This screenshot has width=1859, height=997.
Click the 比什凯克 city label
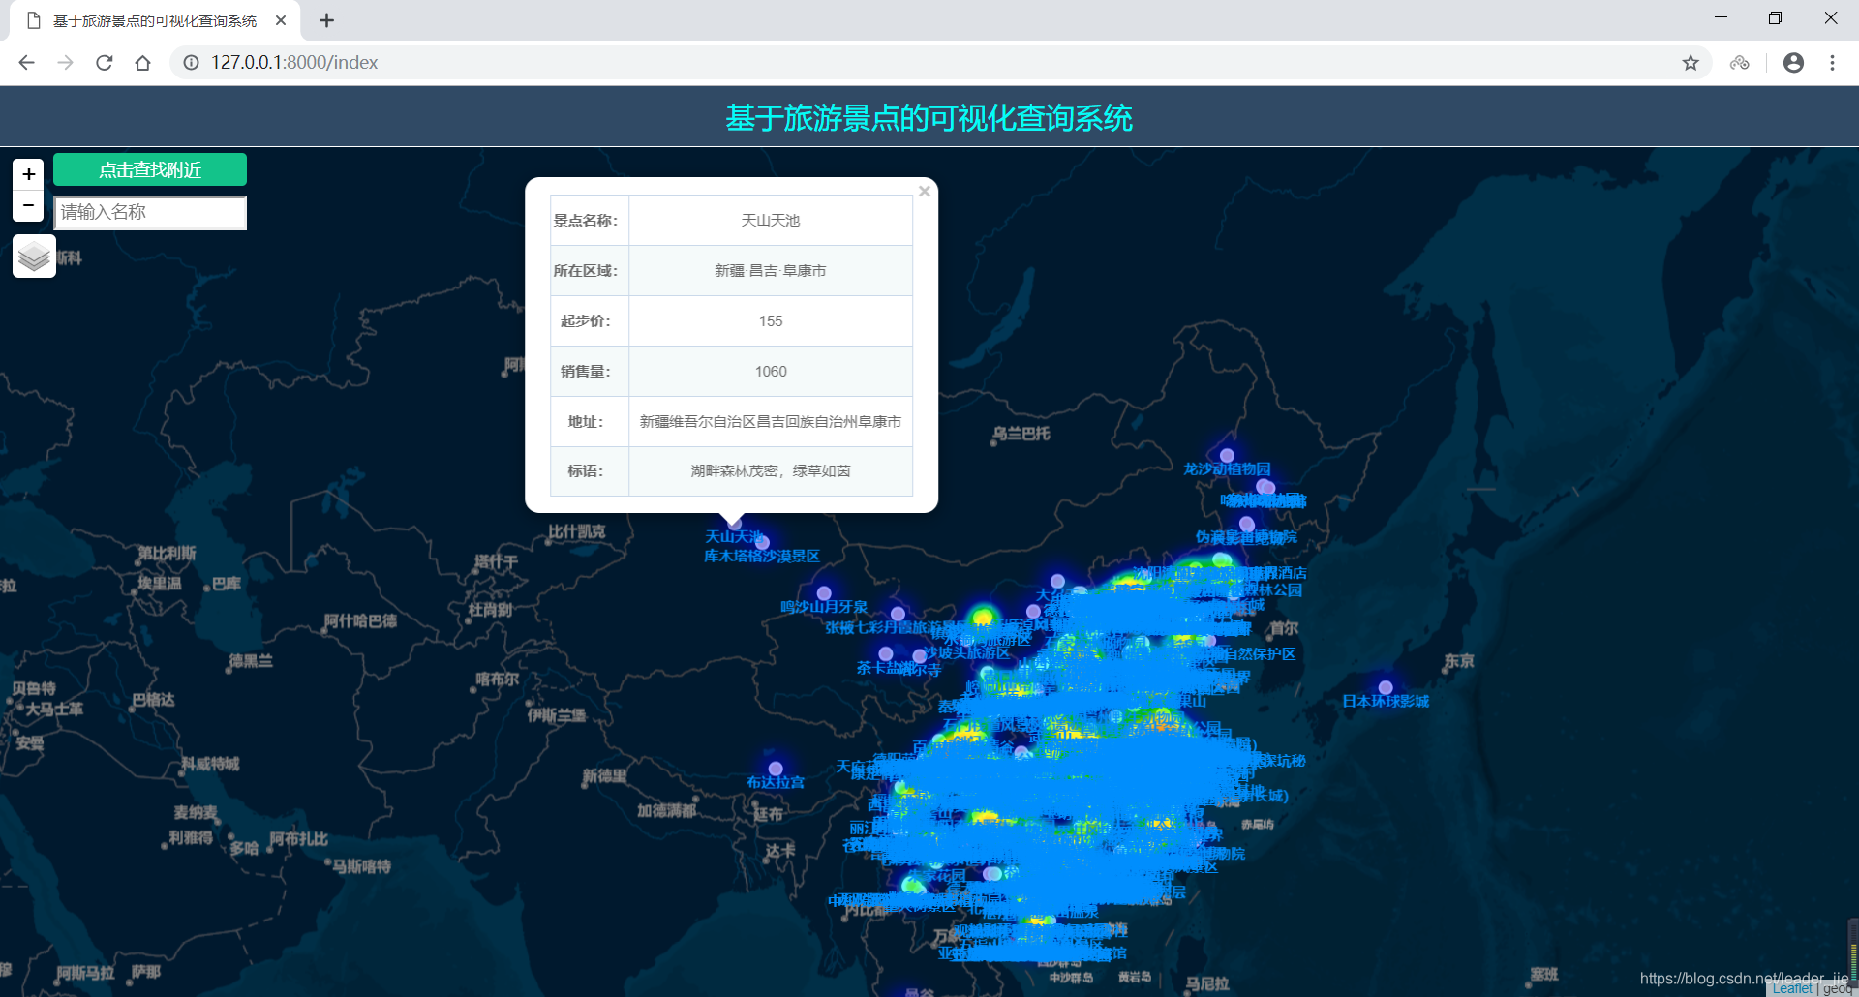pos(577,531)
